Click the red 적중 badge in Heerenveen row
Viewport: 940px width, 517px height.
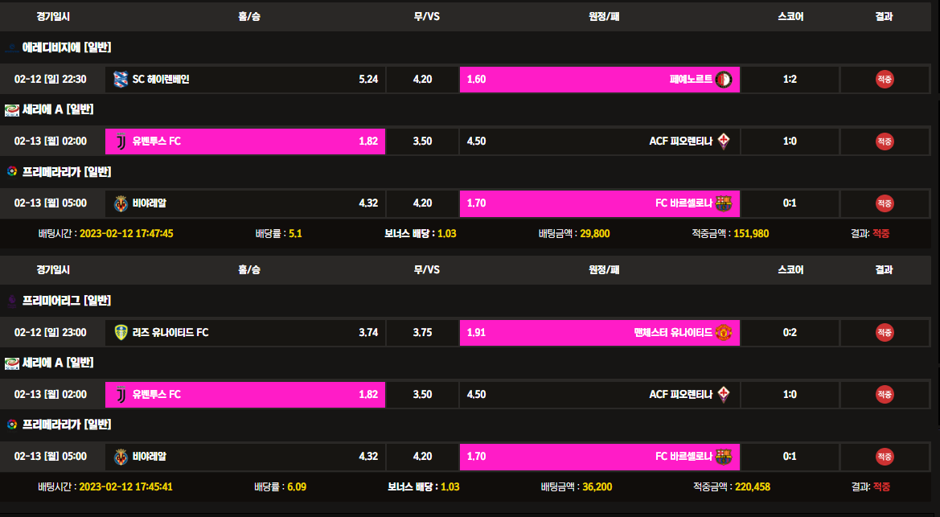pos(885,80)
